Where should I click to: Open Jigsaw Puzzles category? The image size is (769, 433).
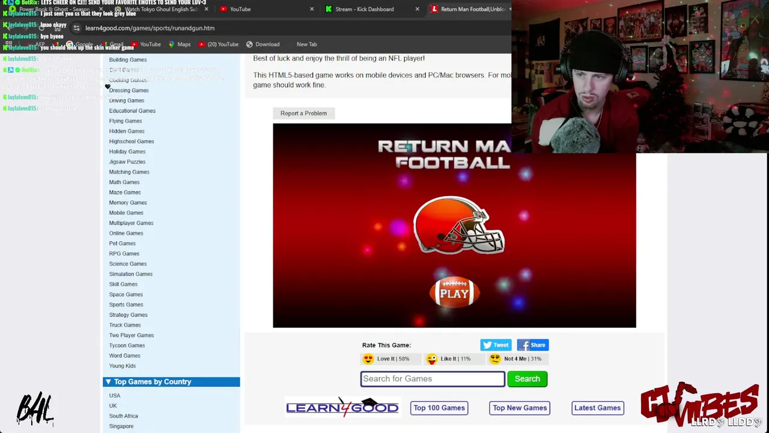[x=127, y=162]
